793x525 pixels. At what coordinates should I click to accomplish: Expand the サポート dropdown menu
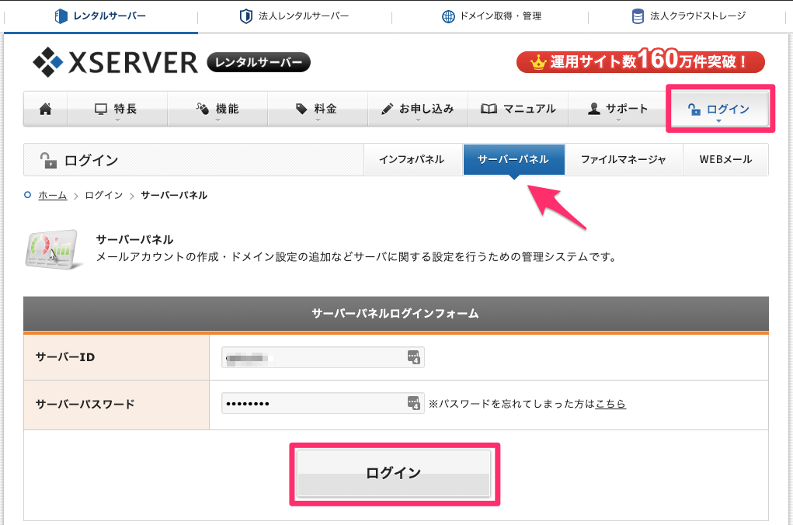(x=618, y=109)
